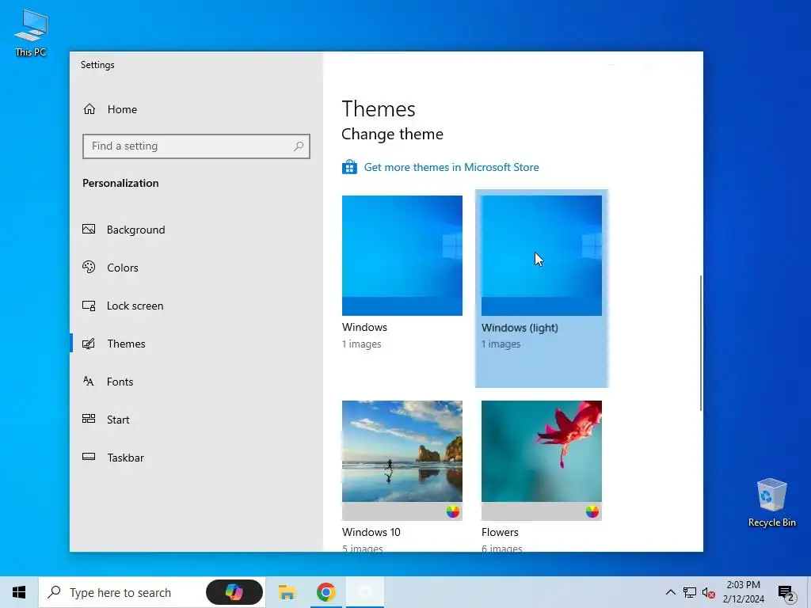This screenshot has height=608, width=811.
Task: Click the Background picture icon
Action: click(x=89, y=229)
